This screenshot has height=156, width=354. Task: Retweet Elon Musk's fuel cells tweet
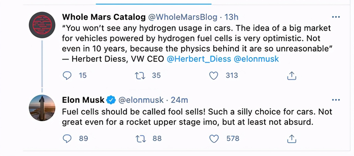(x=140, y=138)
